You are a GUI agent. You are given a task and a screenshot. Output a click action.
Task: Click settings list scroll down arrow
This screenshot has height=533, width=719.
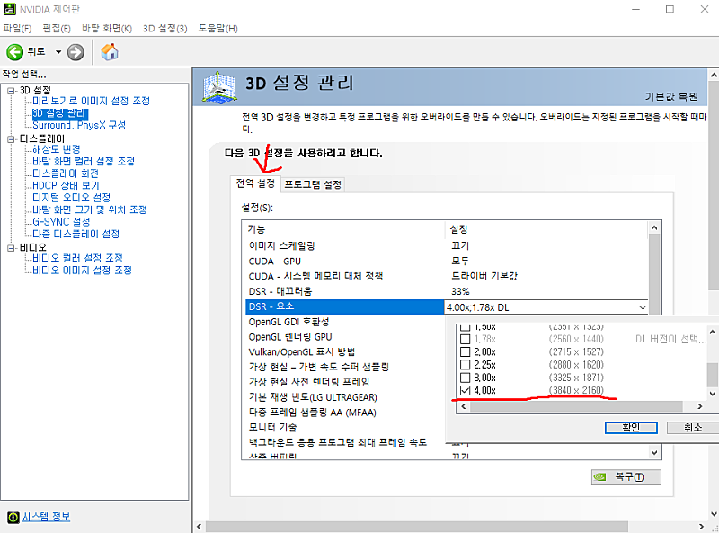pyautogui.click(x=654, y=452)
